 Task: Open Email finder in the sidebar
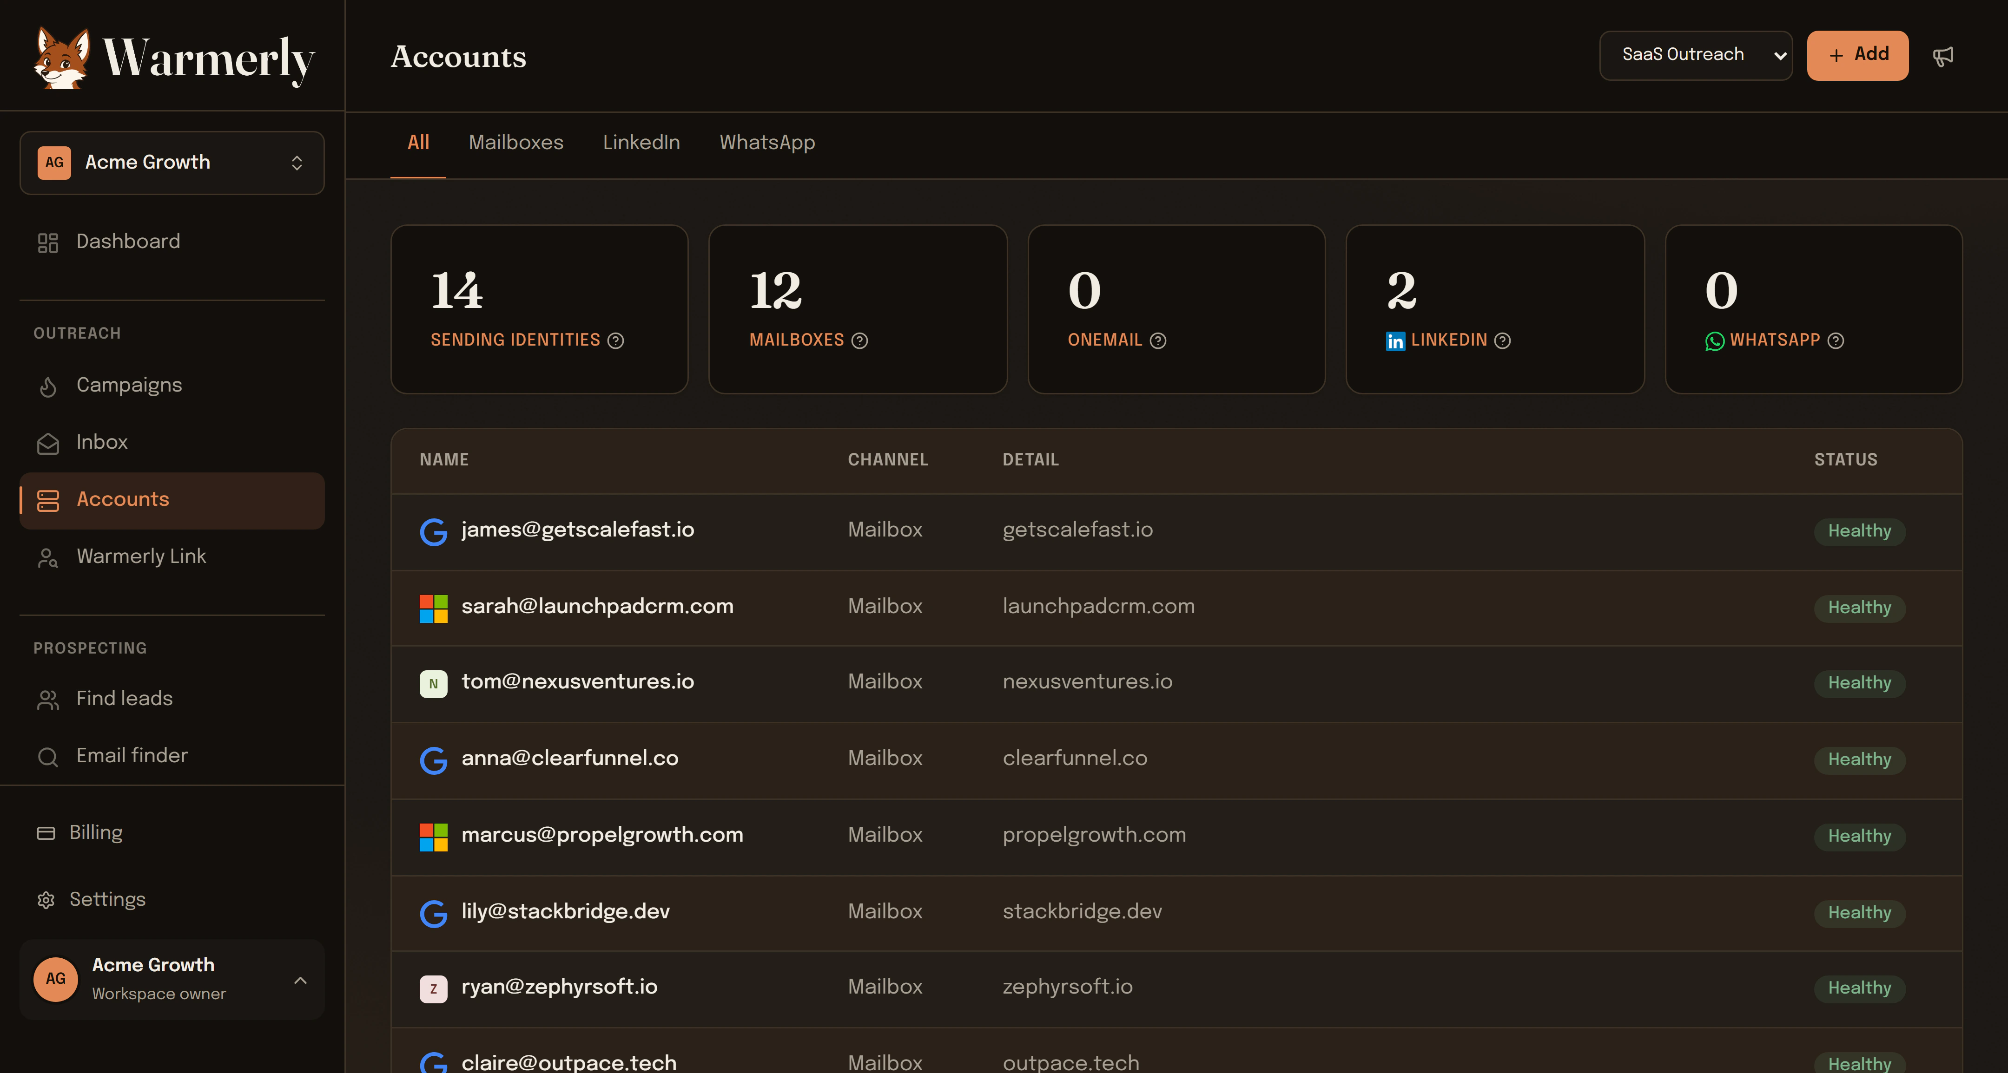tap(172, 756)
